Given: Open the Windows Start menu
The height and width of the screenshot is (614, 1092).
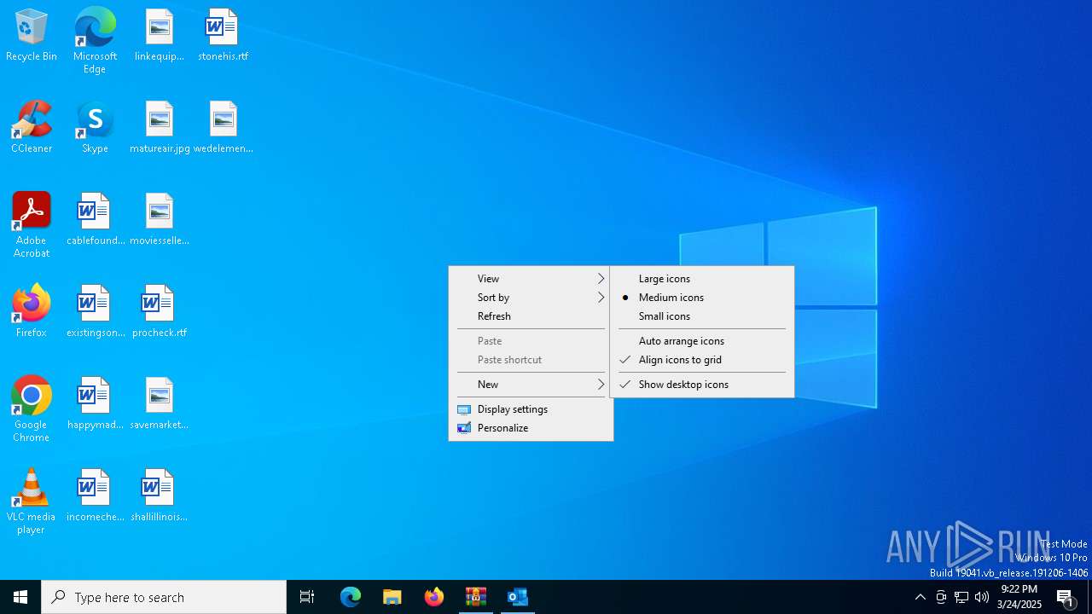Looking at the screenshot, I should pyautogui.click(x=20, y=597).
